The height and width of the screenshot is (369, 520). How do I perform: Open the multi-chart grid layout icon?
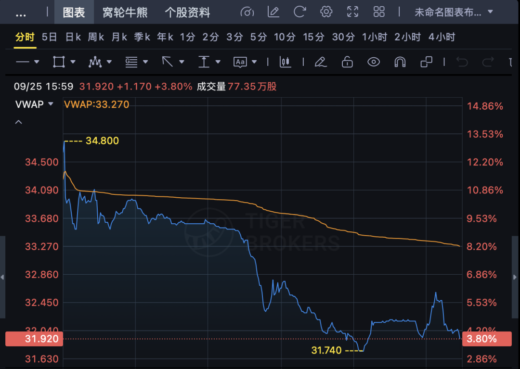(x=379, y=12)
